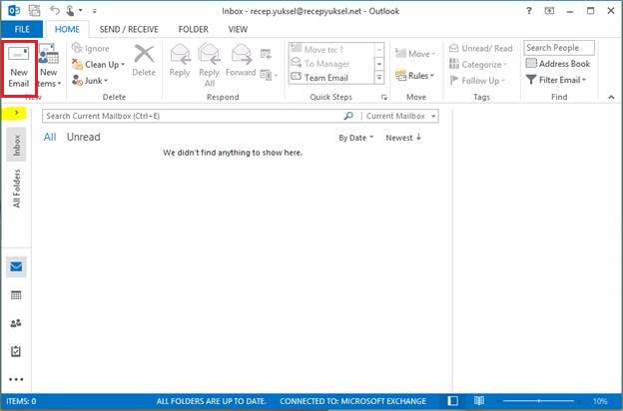The width and height of the screenshot is (623, 411).
Task: Open the FILE tab
Action: 22,29
